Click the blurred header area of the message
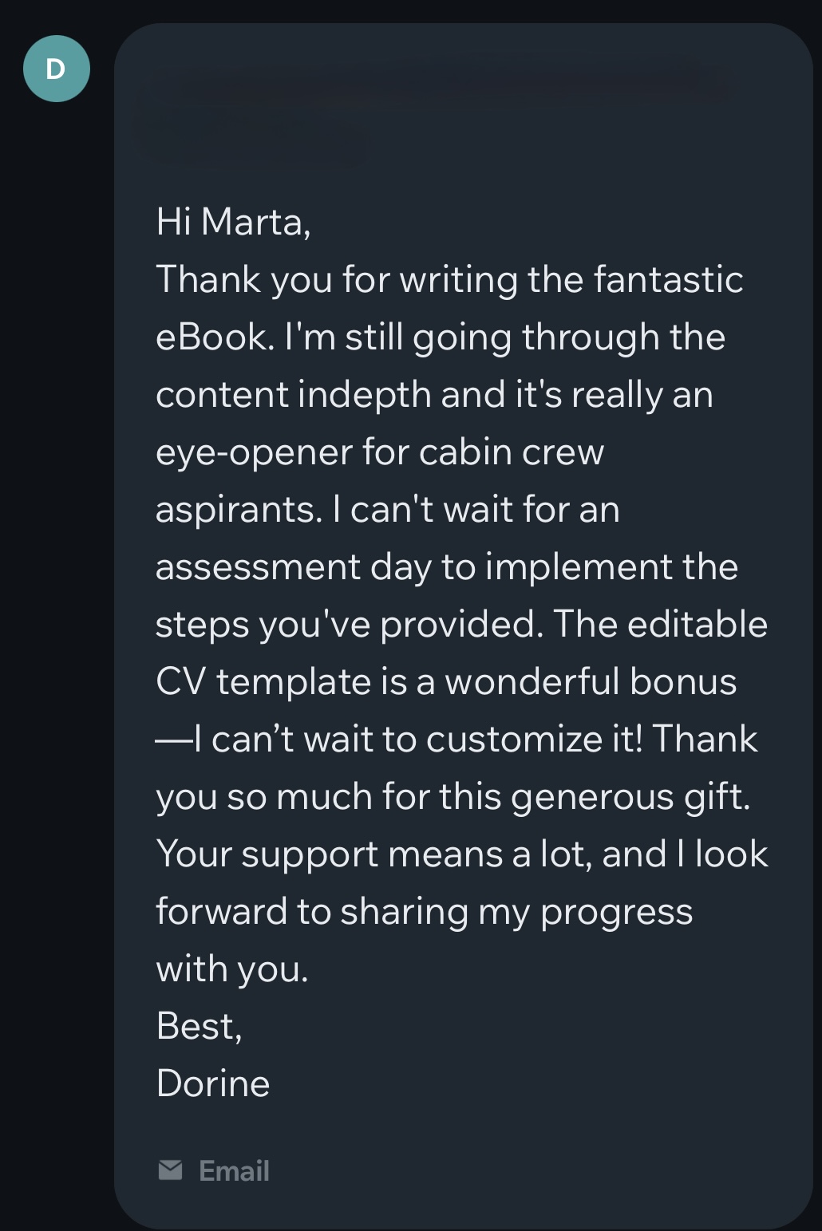This screenshot has width=822, height=1231. point(431,112)
